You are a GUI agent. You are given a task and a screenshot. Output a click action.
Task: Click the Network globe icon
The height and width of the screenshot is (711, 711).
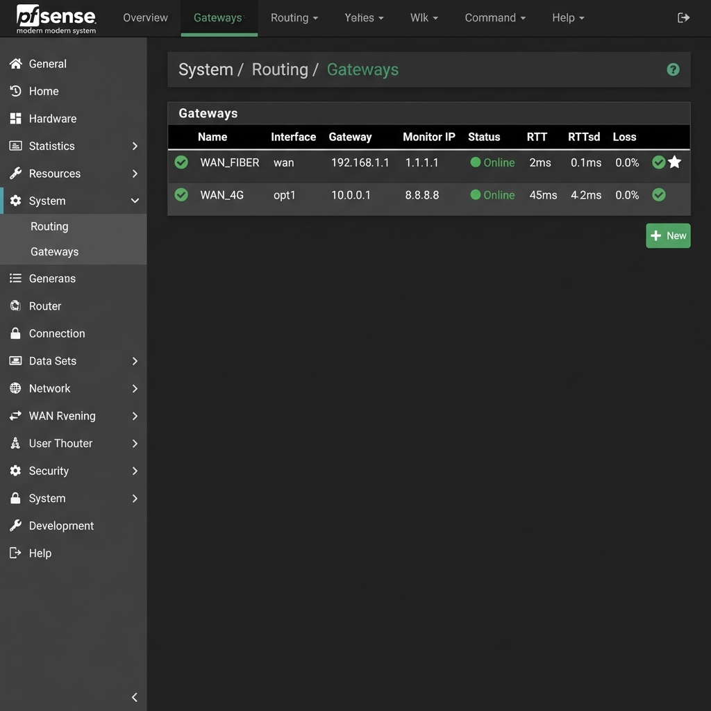coord(15,388)
